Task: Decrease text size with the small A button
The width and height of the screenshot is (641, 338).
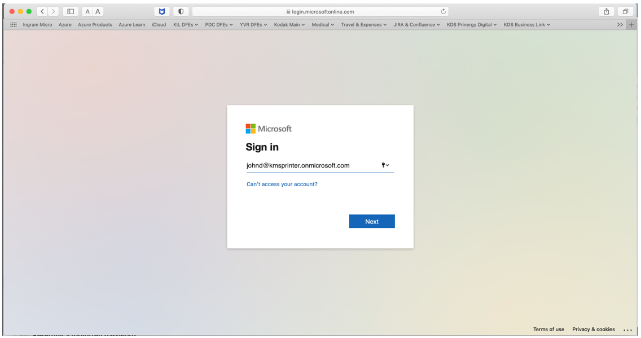Action: [x=87, y=11]
